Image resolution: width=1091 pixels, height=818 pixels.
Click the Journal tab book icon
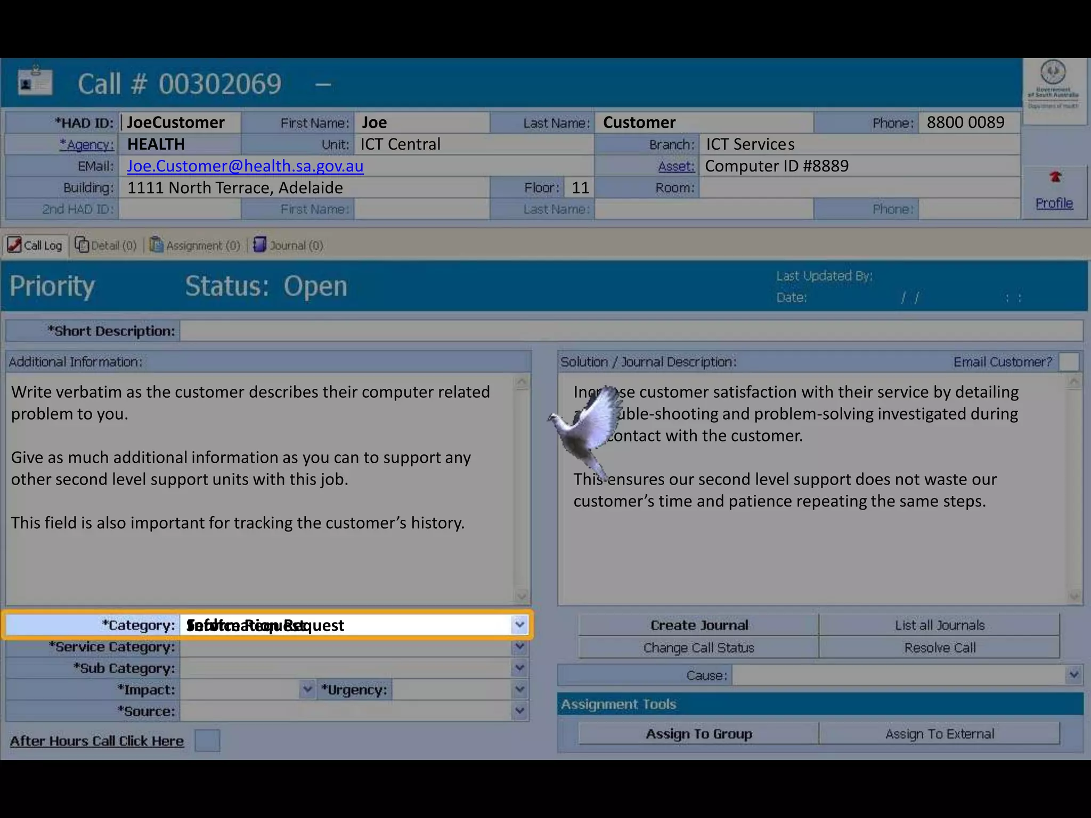(x=259, y=245)
